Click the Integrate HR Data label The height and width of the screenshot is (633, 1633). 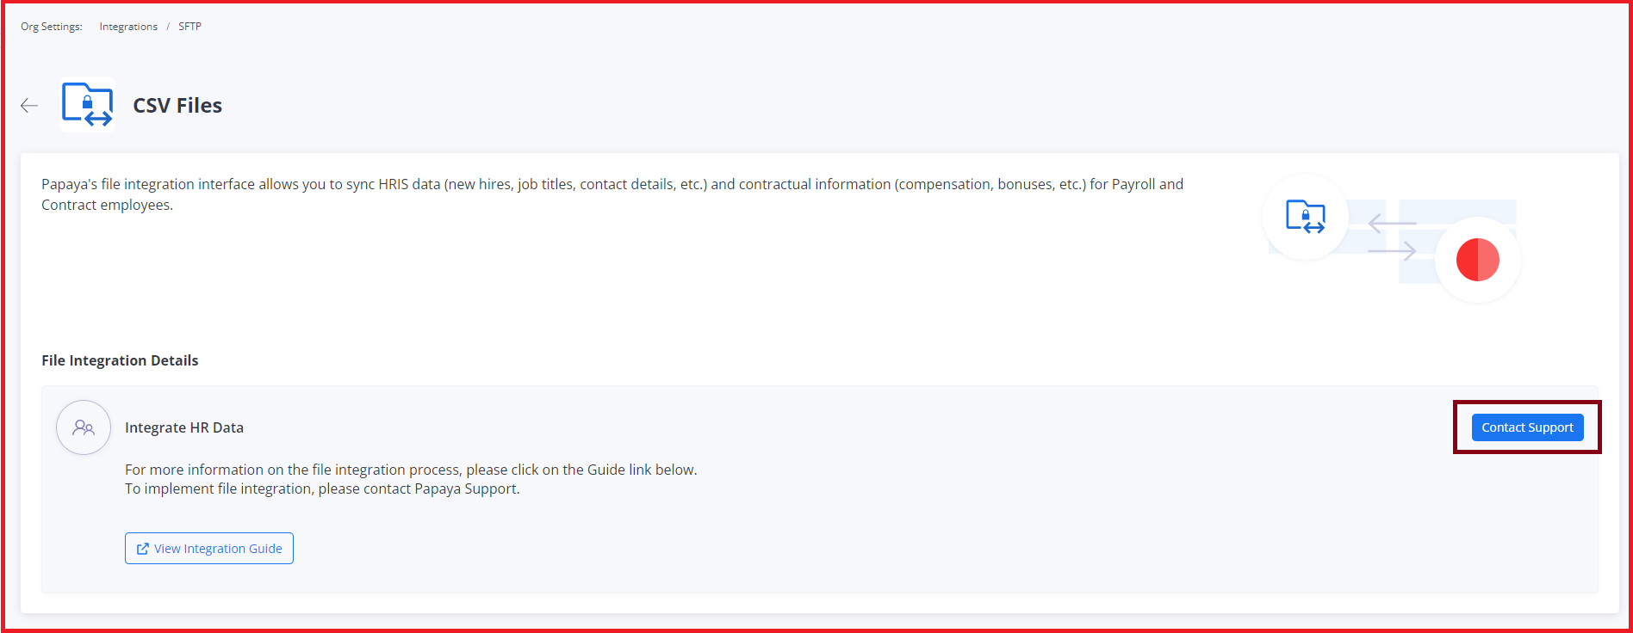184,427
